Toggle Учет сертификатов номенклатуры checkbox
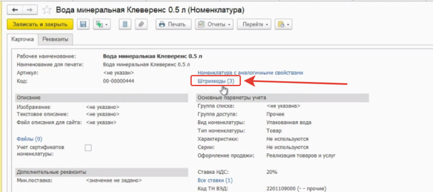This screenshot has height=192, width=433. tap(88, 148)
